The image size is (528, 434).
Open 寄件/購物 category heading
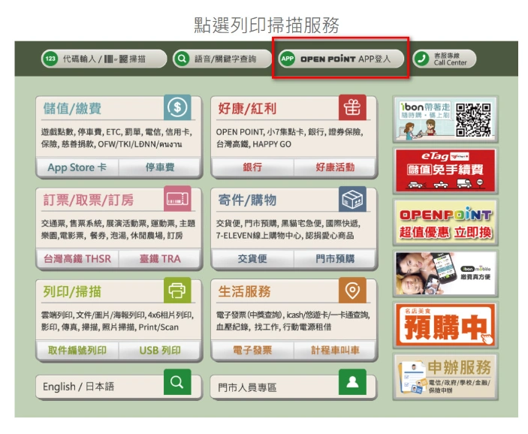pyautogui.click(x=247, y=200)
